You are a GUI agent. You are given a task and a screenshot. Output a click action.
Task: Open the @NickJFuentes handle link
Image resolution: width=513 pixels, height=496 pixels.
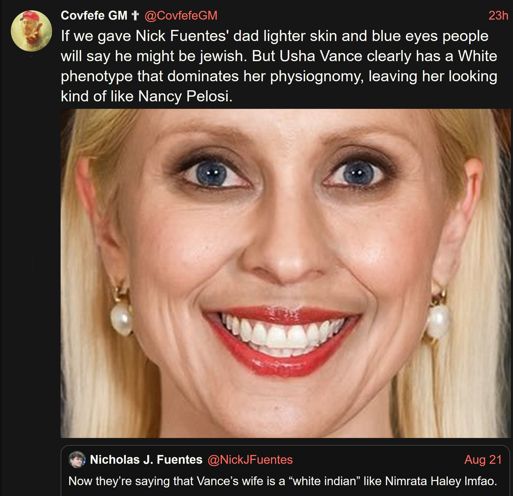pyautogui.click(x=250, y=460)
